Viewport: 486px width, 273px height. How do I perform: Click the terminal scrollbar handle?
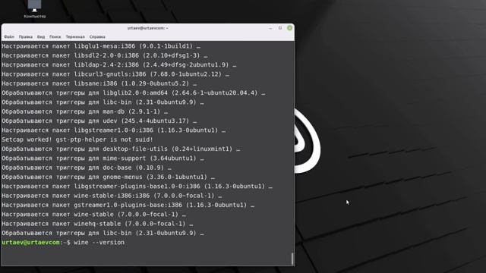coord(292,259)
